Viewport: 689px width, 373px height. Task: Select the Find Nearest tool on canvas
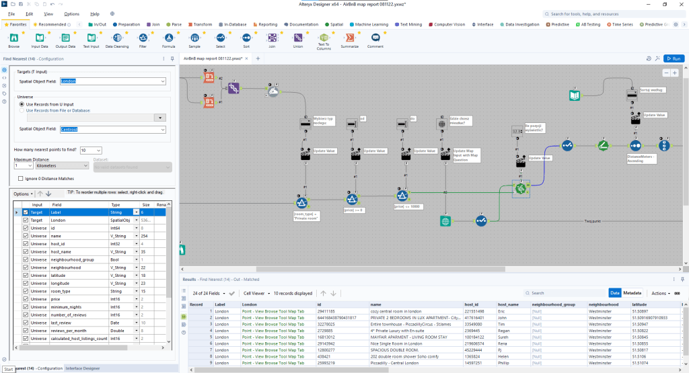tap(520, 190)
